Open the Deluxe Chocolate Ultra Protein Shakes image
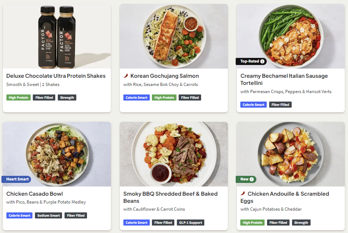348x233 pixels. point(57,36)
